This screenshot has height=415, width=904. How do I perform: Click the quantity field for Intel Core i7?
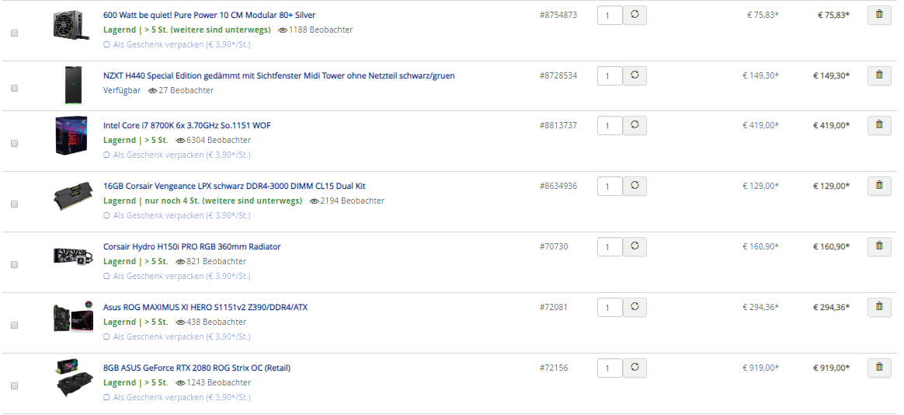(x=610, y=126)
